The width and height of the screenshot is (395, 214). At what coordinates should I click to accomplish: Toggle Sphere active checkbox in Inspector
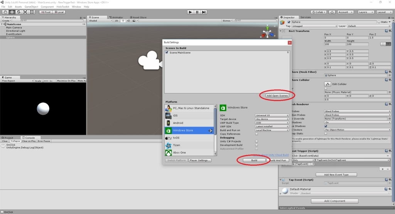pyautogui.click(x=289, y=22)
